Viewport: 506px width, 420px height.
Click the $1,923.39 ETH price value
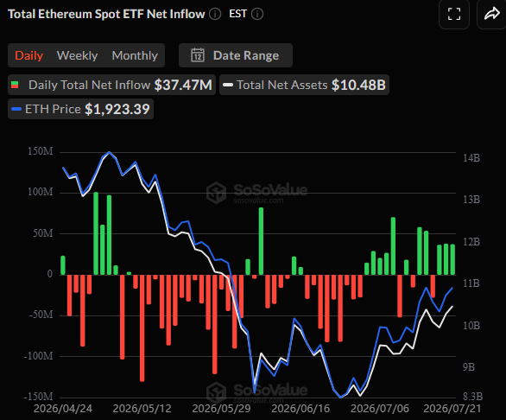117,109
